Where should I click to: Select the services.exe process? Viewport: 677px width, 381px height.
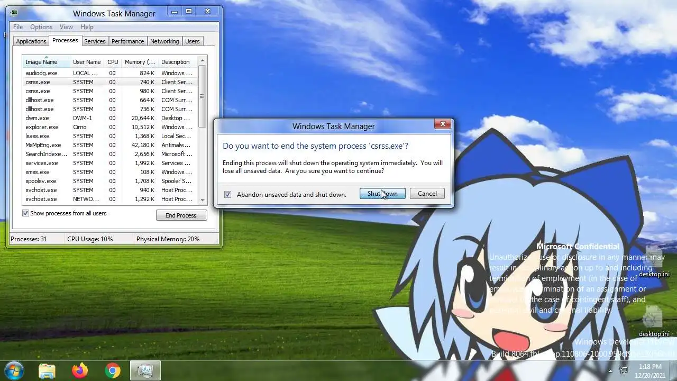pos(110,163)
